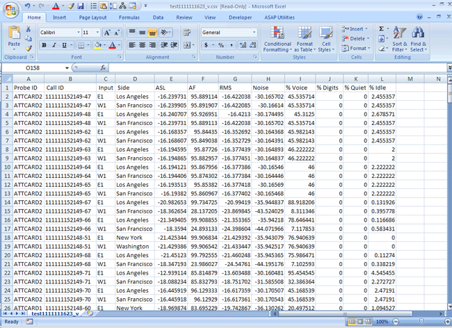The height and width of the screenshot is (328, 452).
Task: Click the Name Box showing O158
Action: [33, 68]
